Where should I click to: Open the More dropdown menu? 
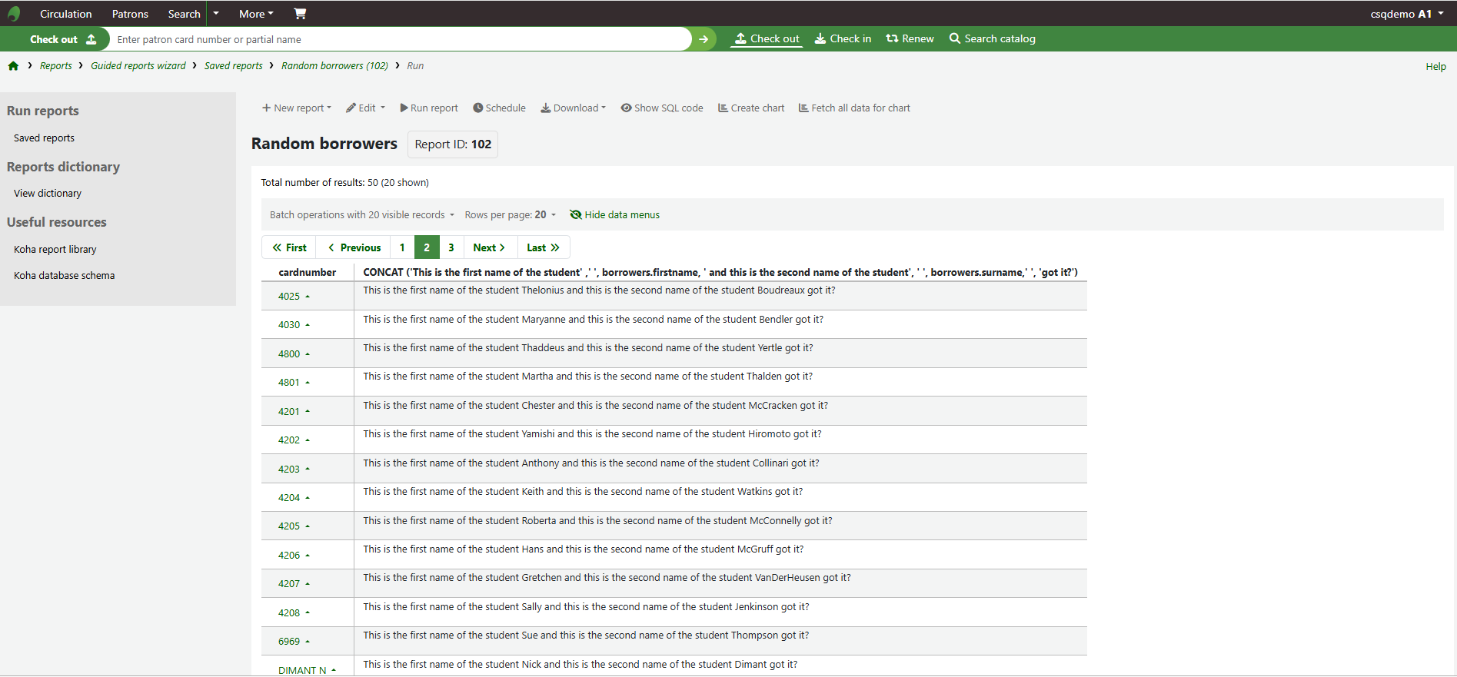[x=256, y=14]
